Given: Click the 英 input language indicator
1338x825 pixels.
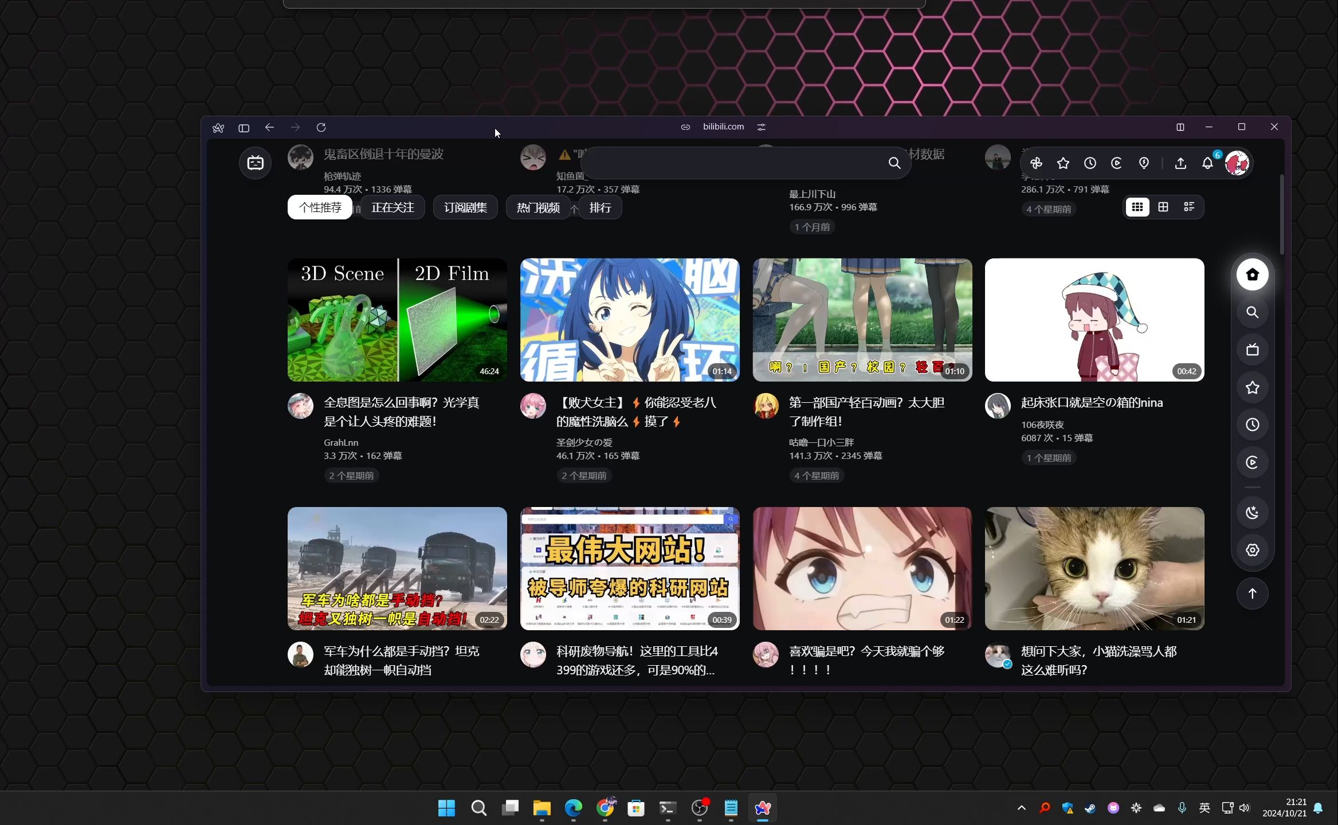Looking at the screenshot, I should (x=1204, y=808).
